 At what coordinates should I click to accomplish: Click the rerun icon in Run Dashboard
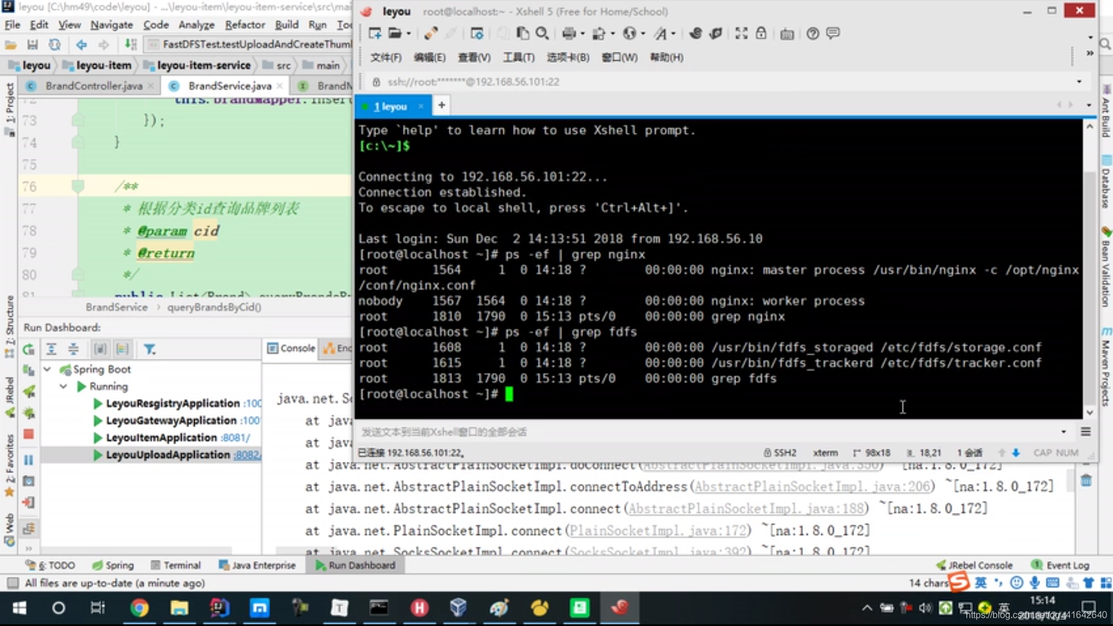[28, 349]
